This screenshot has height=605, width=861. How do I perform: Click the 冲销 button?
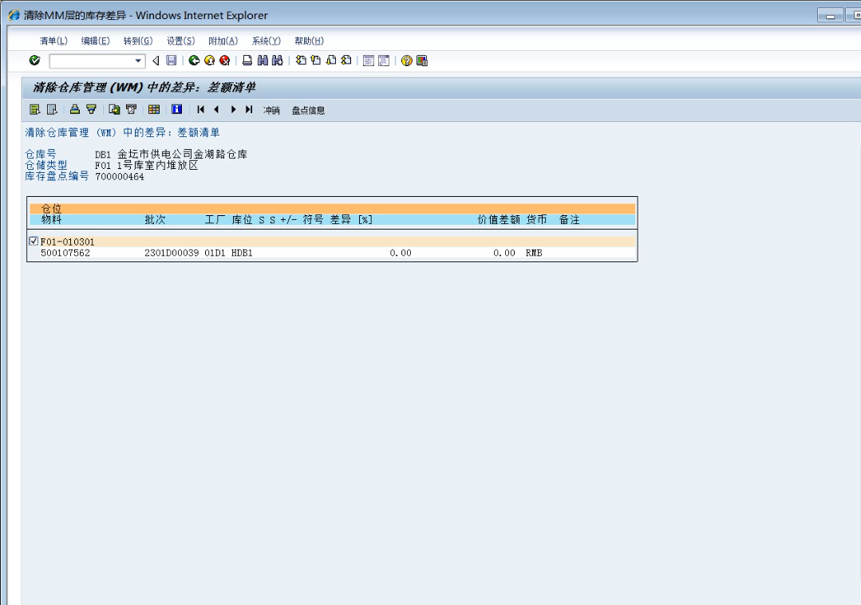point(271,110)
